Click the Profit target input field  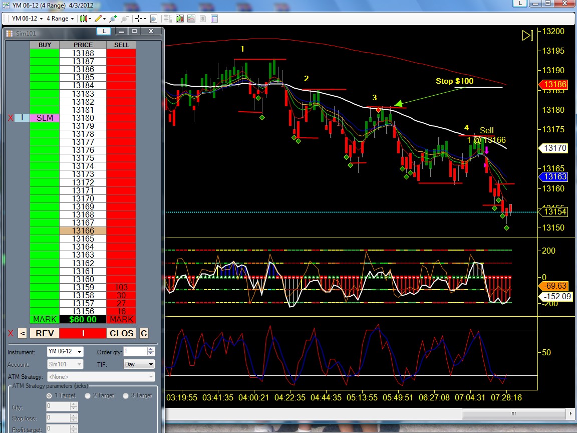coord(58,429)
